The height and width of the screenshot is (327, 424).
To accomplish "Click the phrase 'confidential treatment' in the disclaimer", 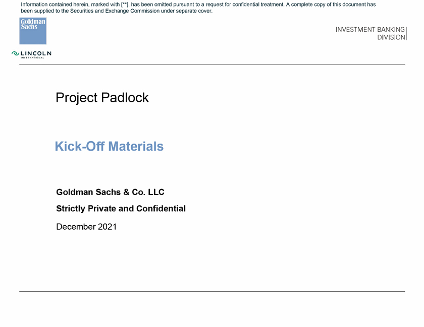I will (x=256, y=5).
